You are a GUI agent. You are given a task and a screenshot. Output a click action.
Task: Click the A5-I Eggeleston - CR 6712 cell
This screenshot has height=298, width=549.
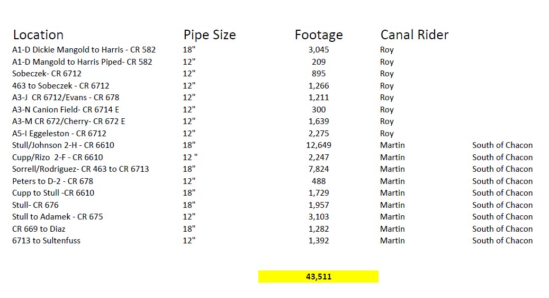coord(59,134)
